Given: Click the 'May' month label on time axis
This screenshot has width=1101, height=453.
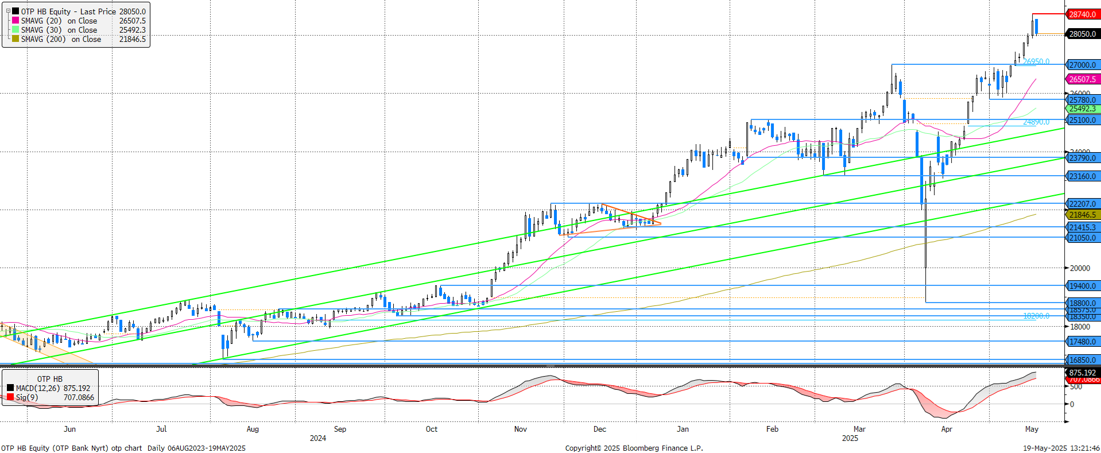Looking at the screenshot, I should [1032, 429].
